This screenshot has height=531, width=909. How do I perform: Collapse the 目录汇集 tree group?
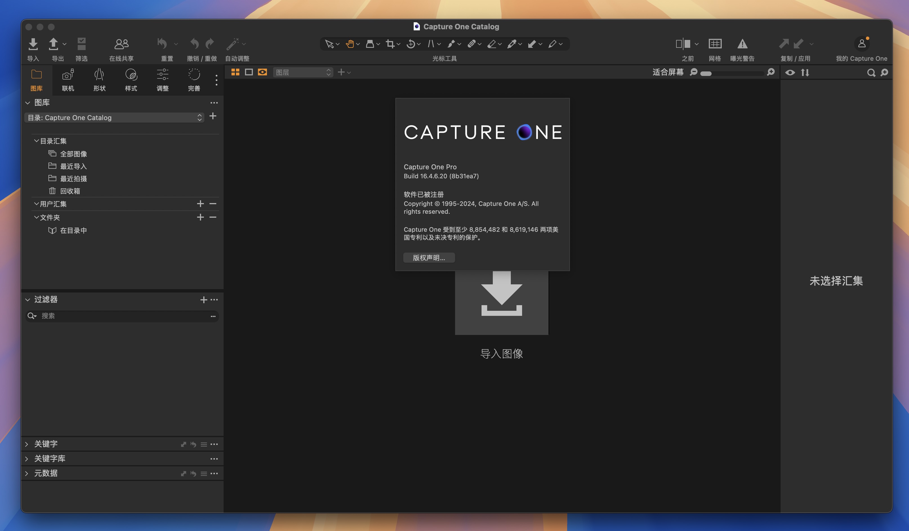36,141
